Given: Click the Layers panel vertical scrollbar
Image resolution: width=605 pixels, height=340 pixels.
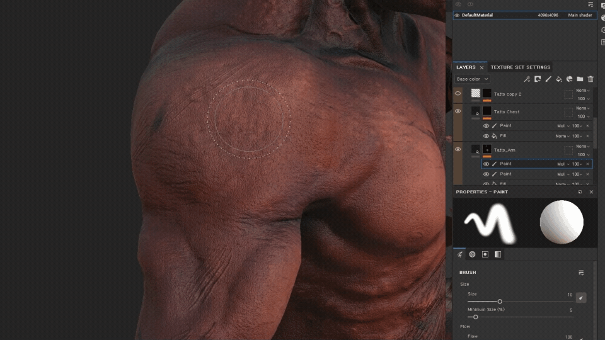Looking at the screenshot, I should click(596, 133).
